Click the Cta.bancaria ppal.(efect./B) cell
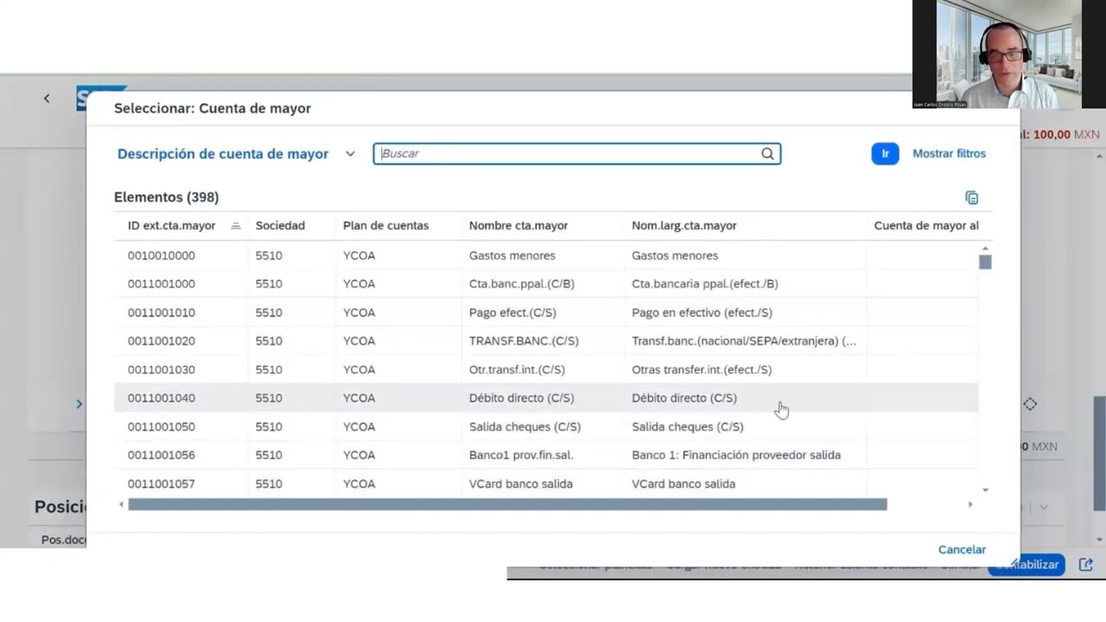1106x622 pixels. point(705,284)
